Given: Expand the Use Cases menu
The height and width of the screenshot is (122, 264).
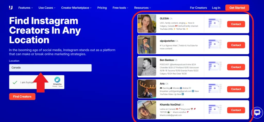Looking at the screenshot, I should click(x=47, y=8).
